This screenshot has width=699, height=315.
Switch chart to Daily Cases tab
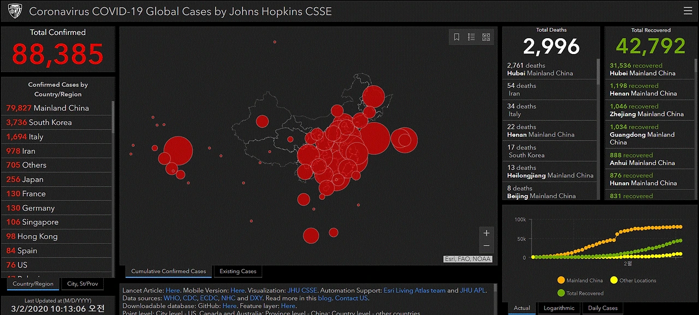click(x=603, y=308)
